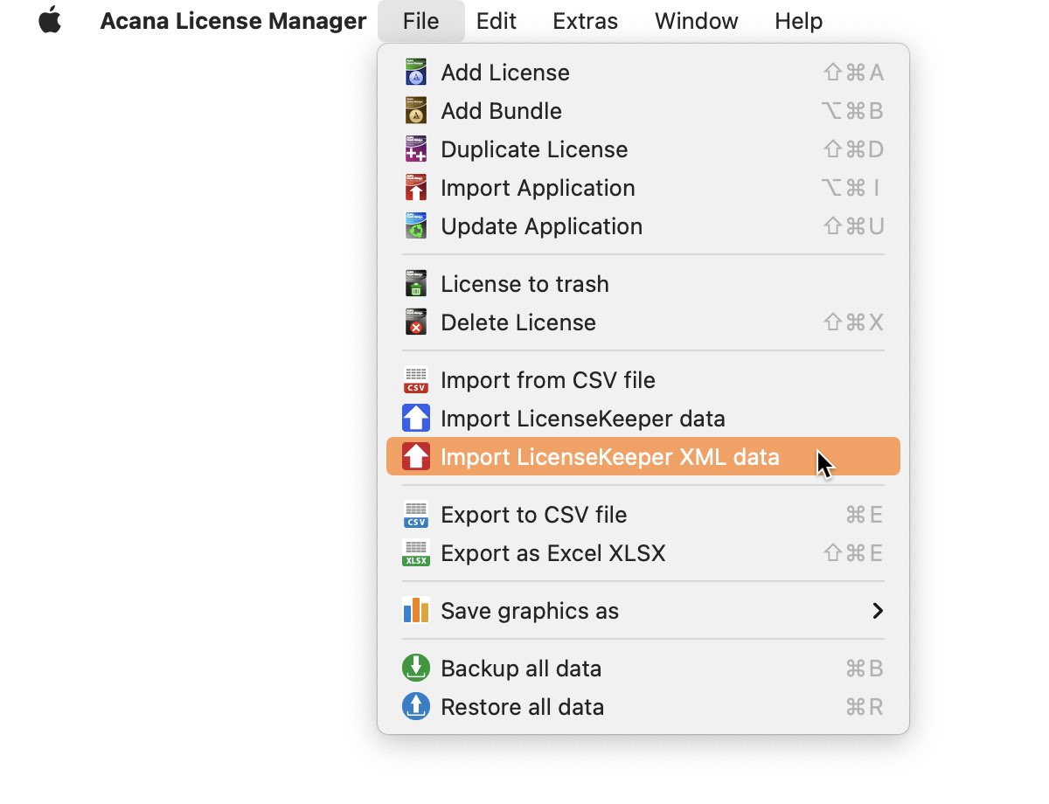The image size is (1049, 804).
Task: Click the Save graphics as chart icon
Action: 416,611
